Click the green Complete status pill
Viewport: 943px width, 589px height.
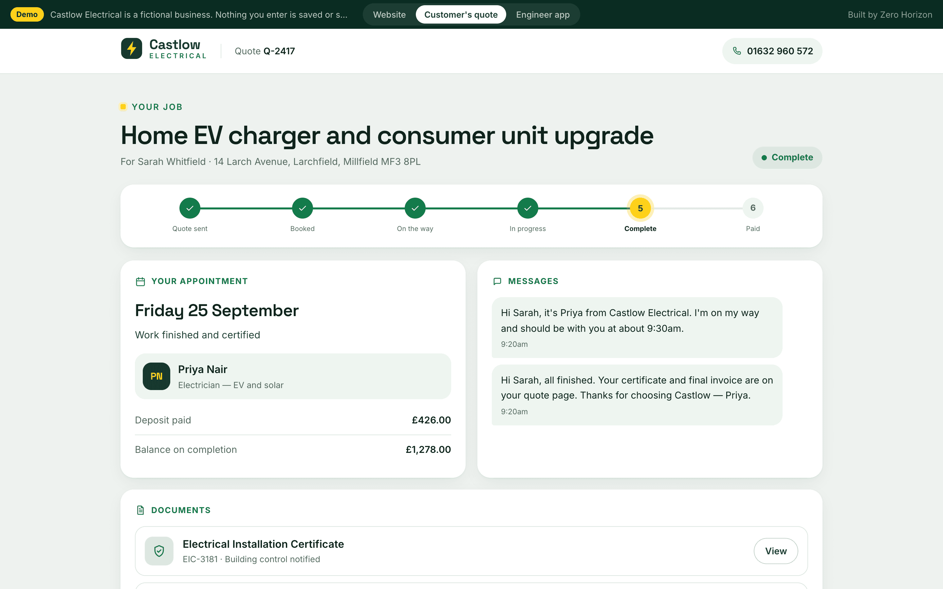pos(787,157)
